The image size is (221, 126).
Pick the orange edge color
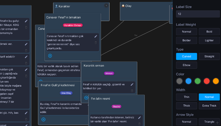[x=216, y=81]
